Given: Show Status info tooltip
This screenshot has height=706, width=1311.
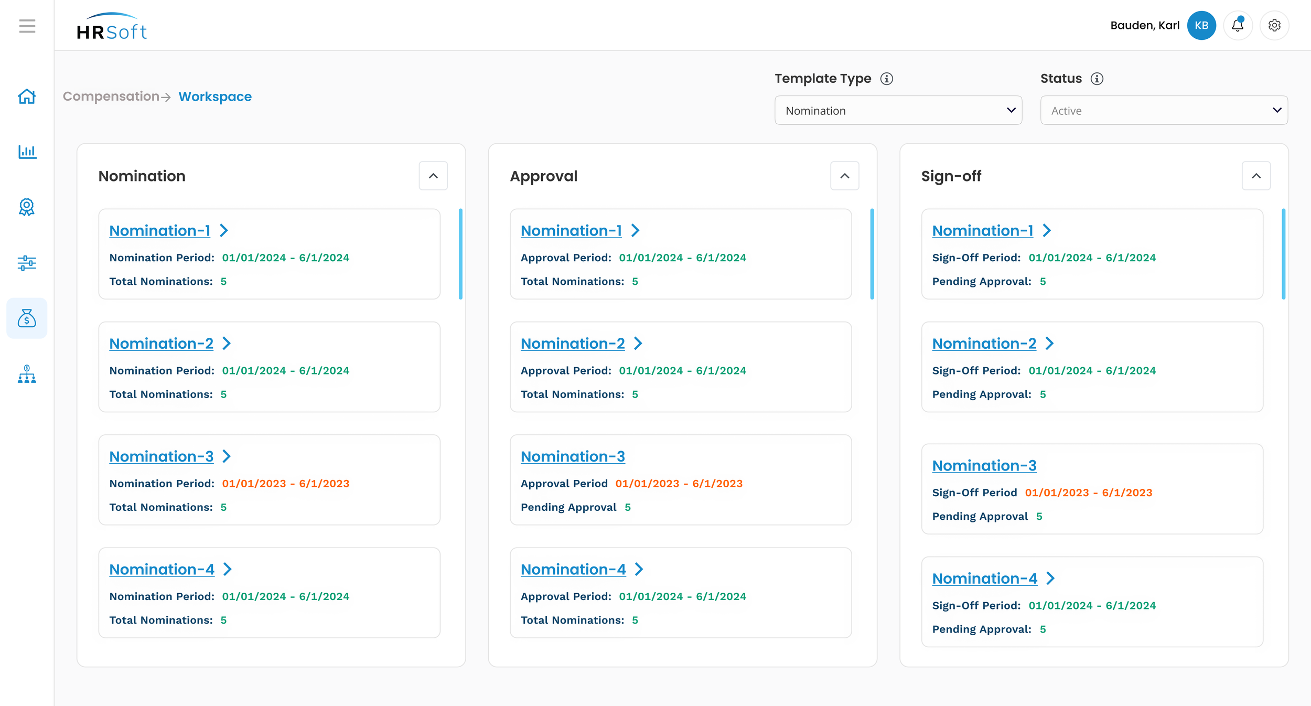Looking at the screenshot, I should tap(1097, 79).
